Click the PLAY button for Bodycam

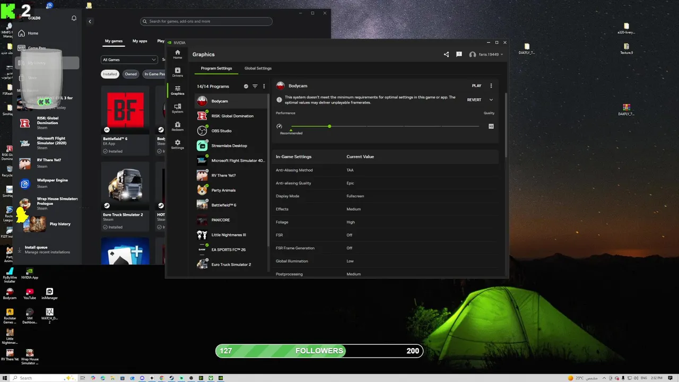pyautogui.click(x=476, y=85)
